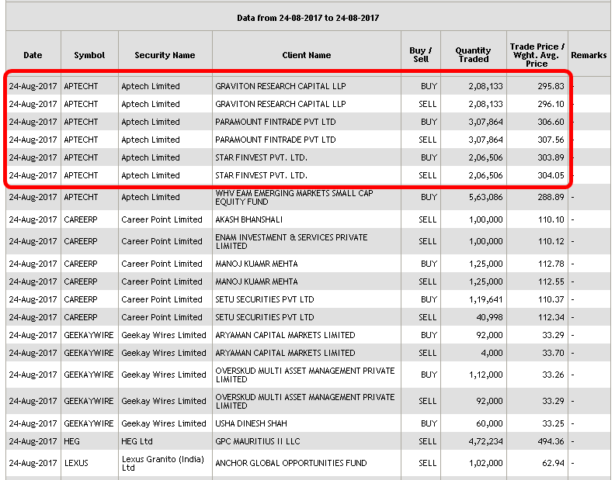
Task: Click the Trade Price / Wght. Avg. Price header
Action: (537, 55)
